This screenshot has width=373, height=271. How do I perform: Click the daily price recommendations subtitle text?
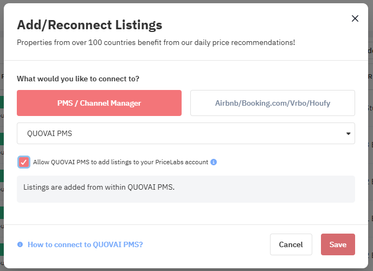[156, 43]
